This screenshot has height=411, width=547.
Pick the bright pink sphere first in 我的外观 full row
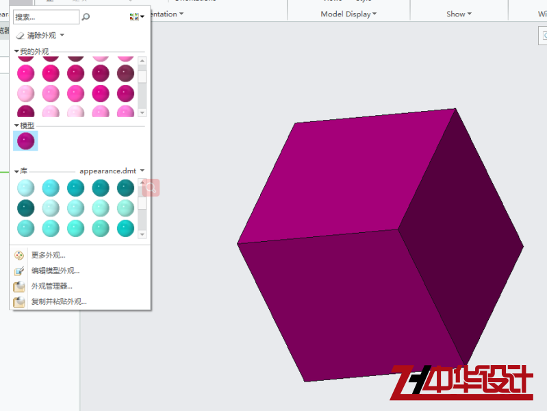[26, 73]
